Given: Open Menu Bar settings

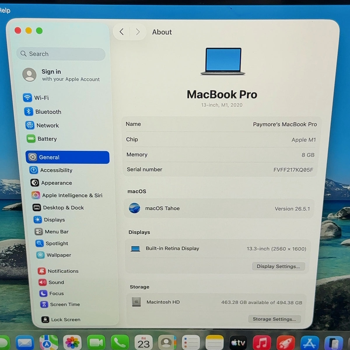Looking at the screenshot, I should pyautogui.click(x=52, y=232).
